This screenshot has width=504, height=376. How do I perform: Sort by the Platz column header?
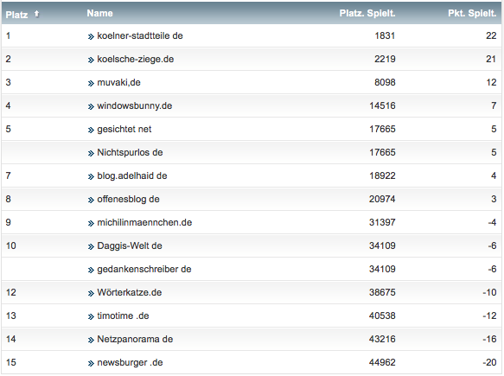click(x=16, y=15)
